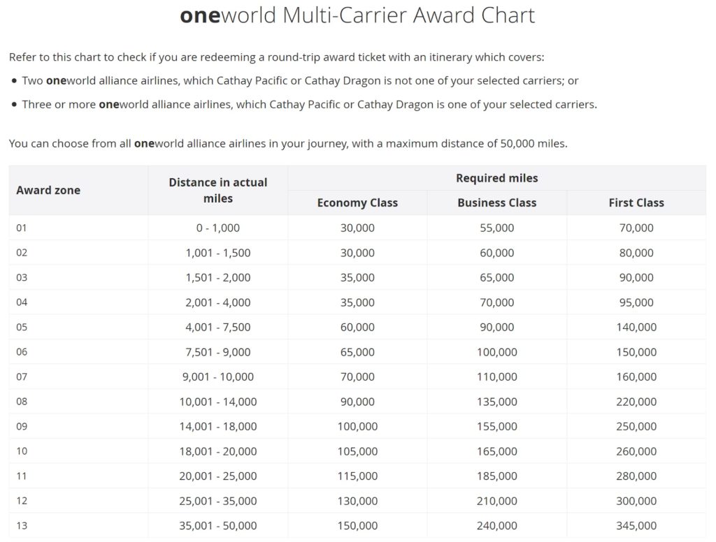Screen dimensions: 716x542
Task: Click award zone 01 row label
Action: click(x=22, y=228)
